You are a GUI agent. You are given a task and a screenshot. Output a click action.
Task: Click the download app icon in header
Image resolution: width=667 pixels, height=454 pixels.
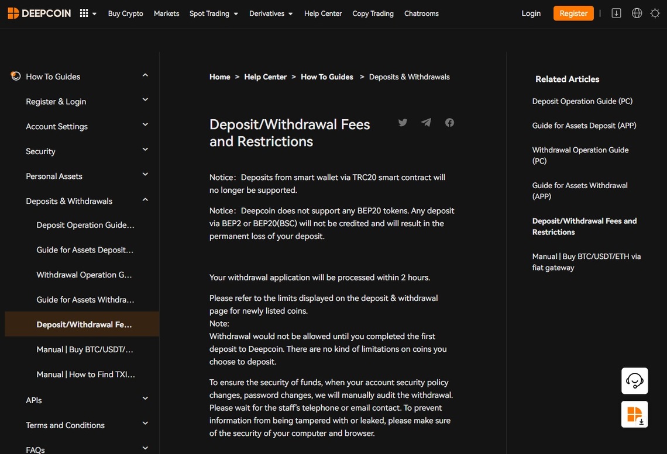[616, 13]
